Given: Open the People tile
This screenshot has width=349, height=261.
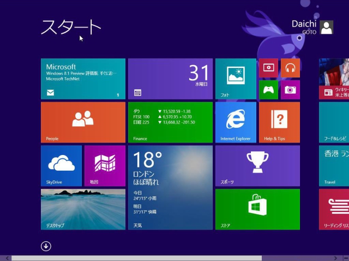Looking at the screenshot, I should coord(83,122).
